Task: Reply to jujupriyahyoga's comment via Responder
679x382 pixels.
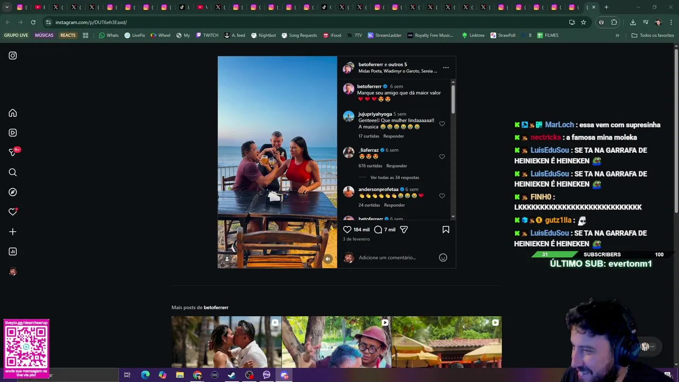Action: pyautogui.click(x=394, y=136)
